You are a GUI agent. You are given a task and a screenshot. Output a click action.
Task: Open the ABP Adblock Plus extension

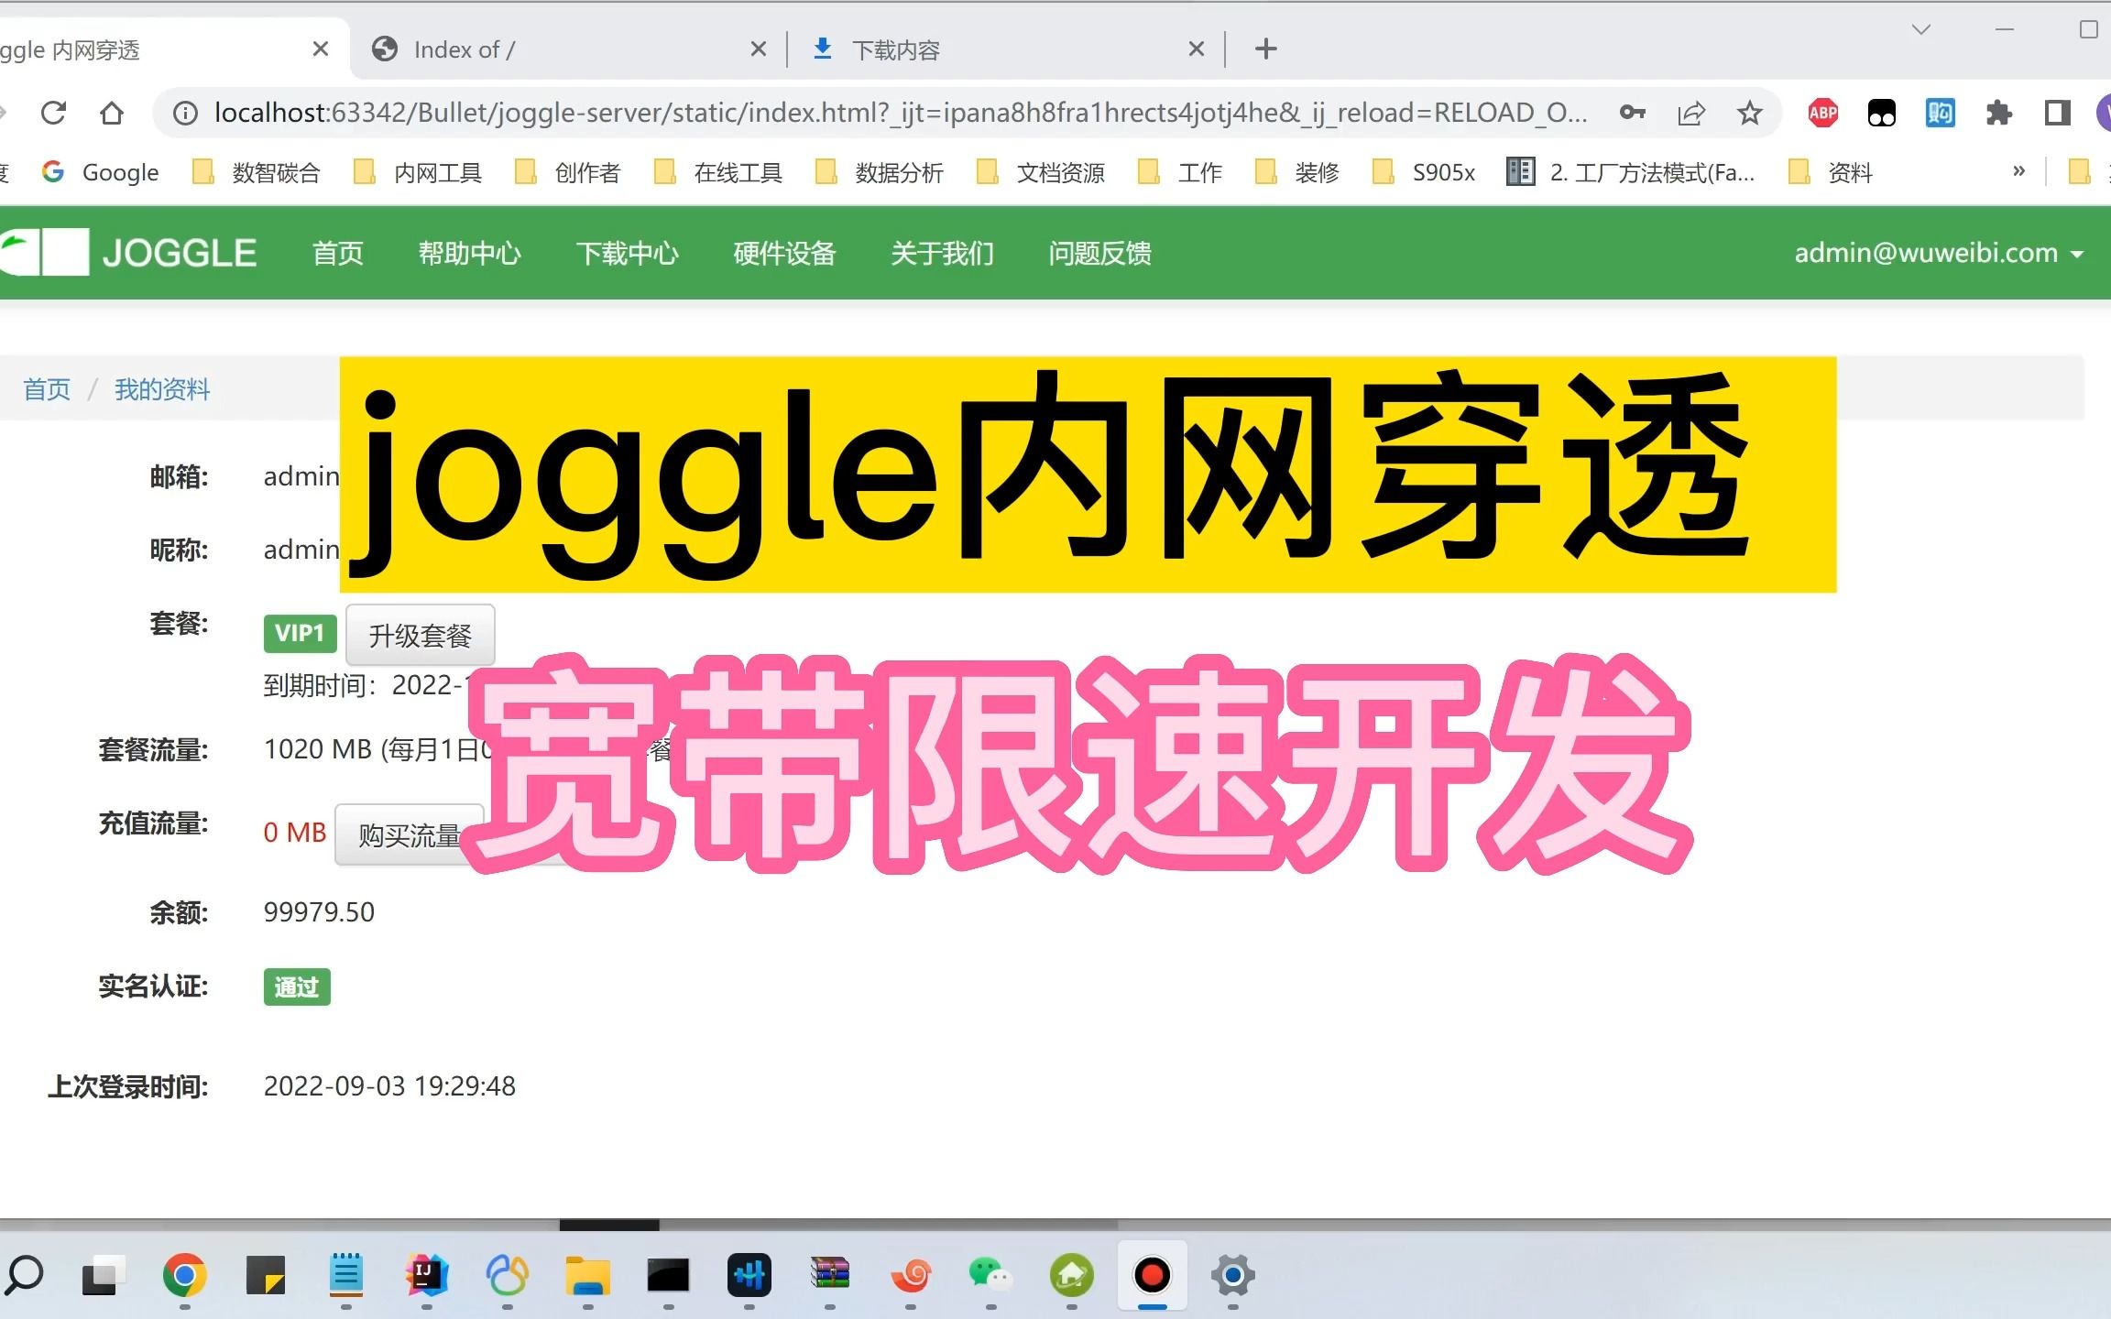coord(1823,113)
